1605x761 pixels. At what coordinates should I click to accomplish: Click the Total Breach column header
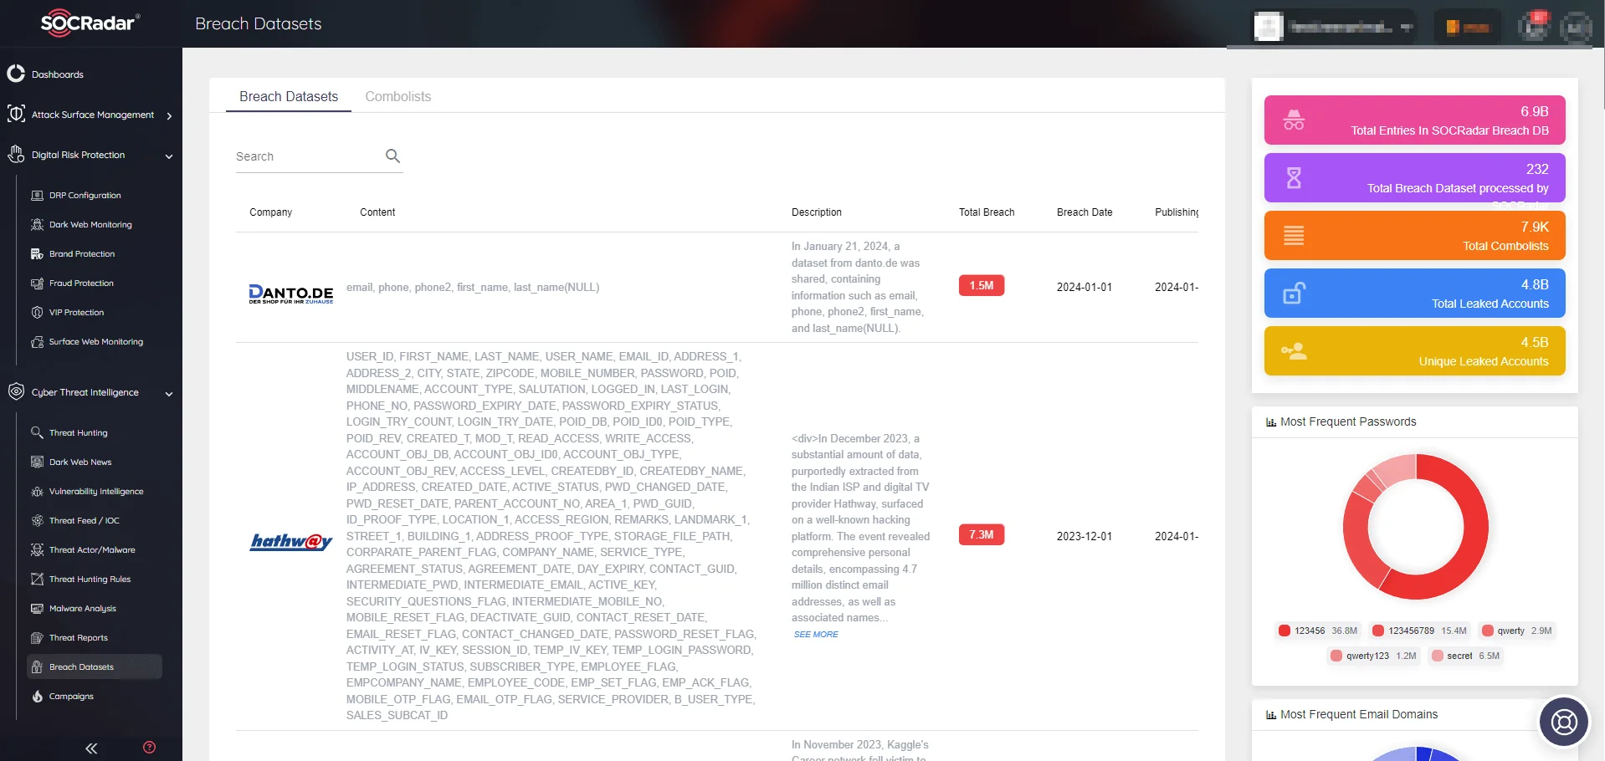point(987,212)
